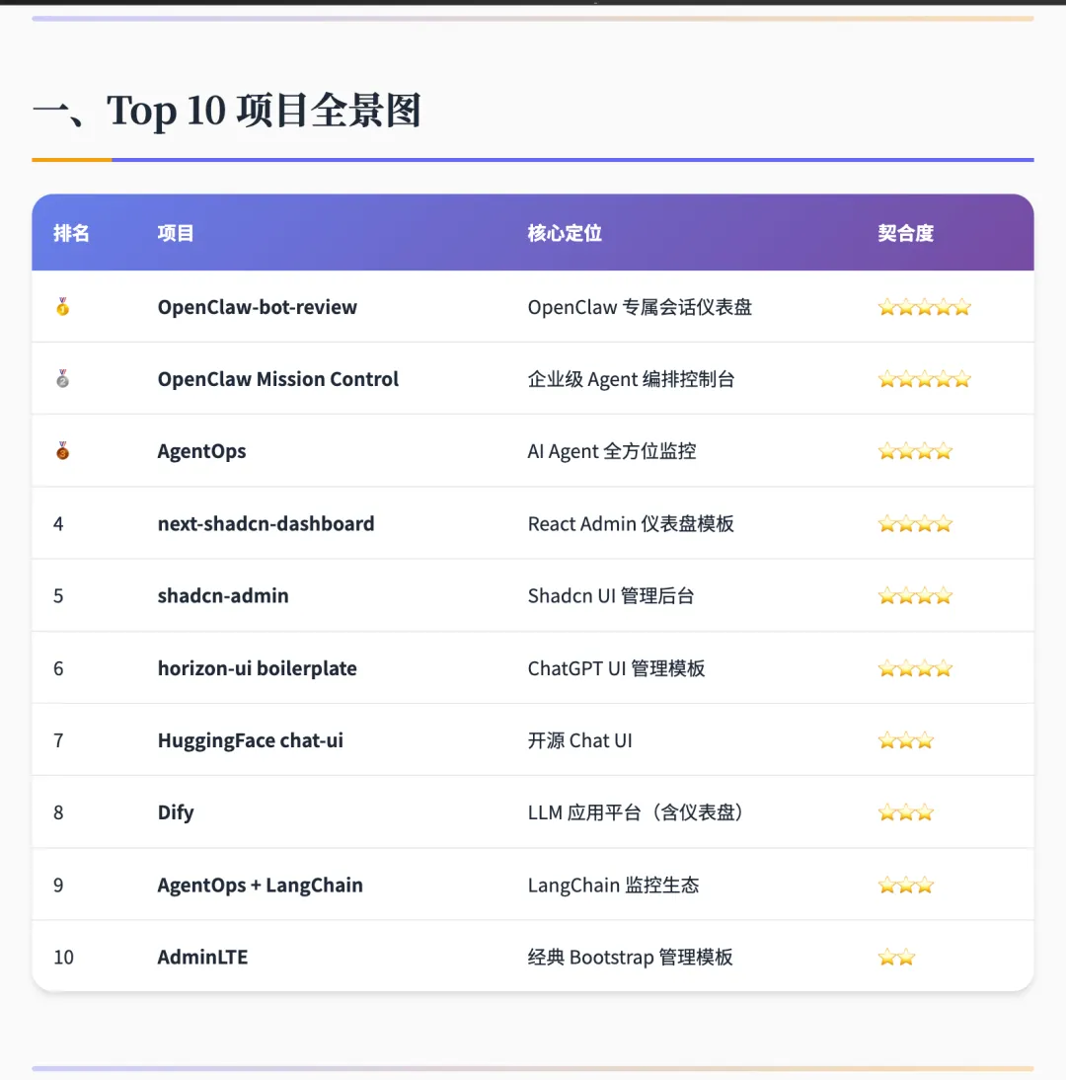Click rank number 6
The image size is (1066, 1080).
click(x=58, y=668)
